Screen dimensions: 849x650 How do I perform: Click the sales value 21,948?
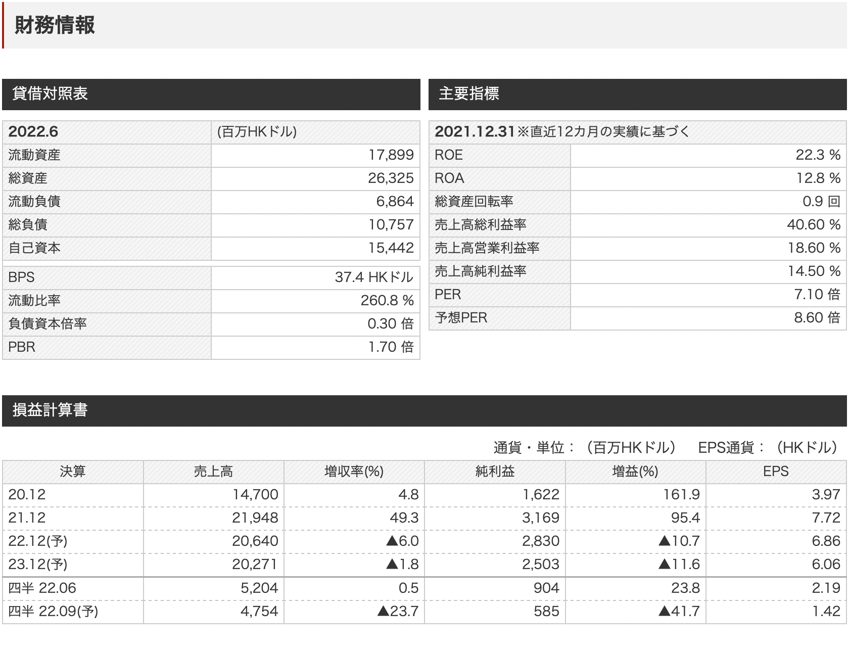click(x=256, y=518)
